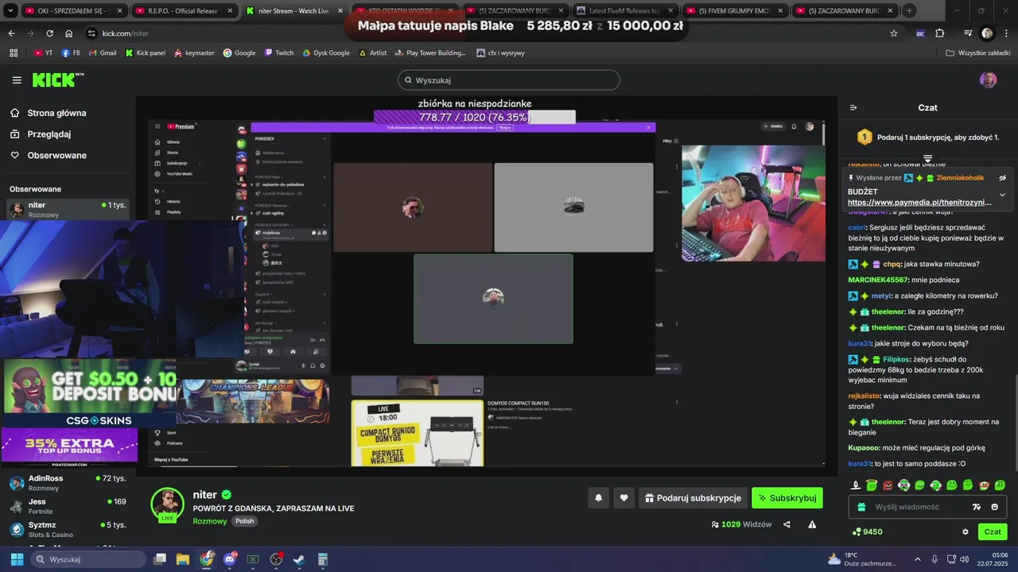Click the Windows Start button
Screen dimensions: 1018x572
click(x=17, y=559)
